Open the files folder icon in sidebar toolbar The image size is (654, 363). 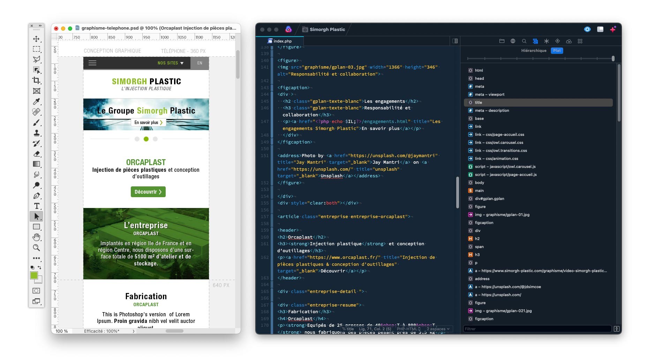(502, 41)
